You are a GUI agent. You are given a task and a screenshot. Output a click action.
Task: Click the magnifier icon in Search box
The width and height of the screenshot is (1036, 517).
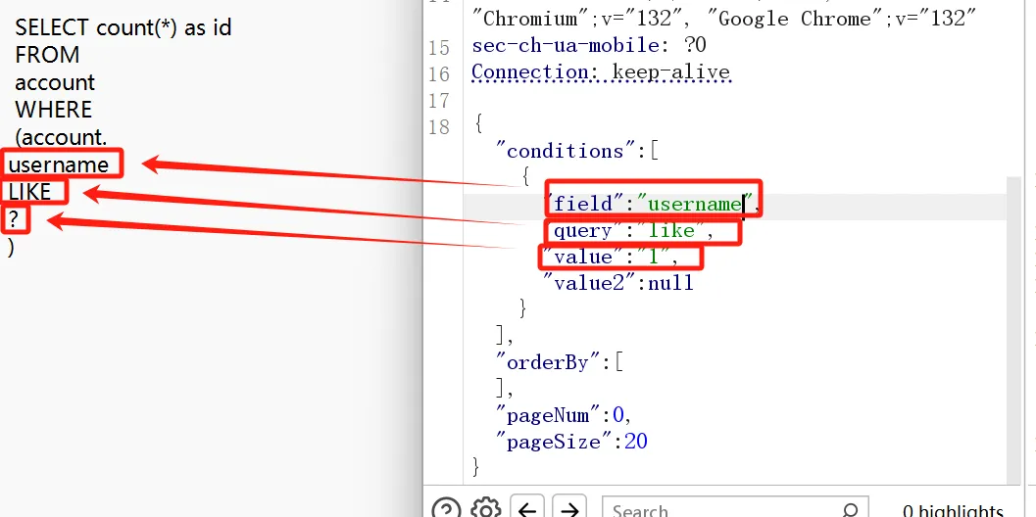pos(851,510)
